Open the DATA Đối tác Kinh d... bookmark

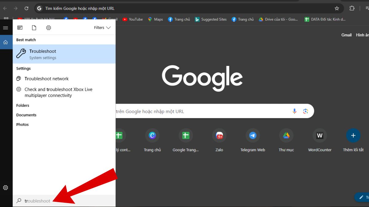[325, 19]
